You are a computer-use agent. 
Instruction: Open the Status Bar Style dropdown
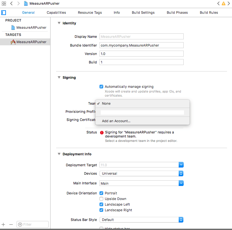click(x=141, y=220)
